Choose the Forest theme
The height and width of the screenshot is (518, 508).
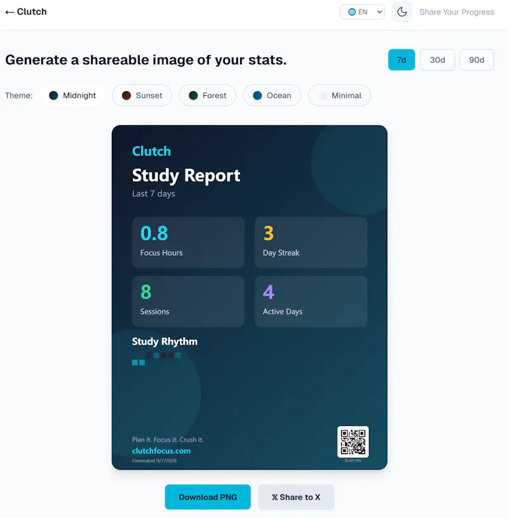208,95
